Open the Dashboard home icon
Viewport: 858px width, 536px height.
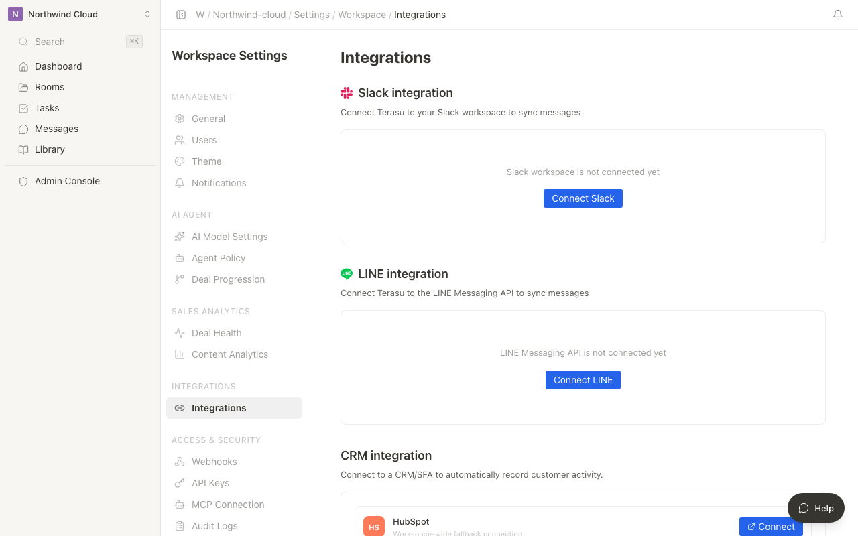tap(23, 66)
